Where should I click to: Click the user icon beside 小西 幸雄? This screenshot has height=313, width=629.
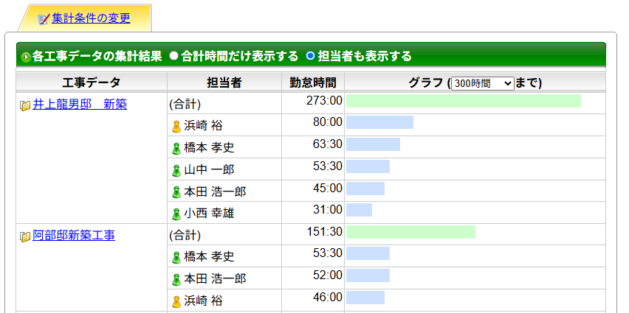click(176, 214)
